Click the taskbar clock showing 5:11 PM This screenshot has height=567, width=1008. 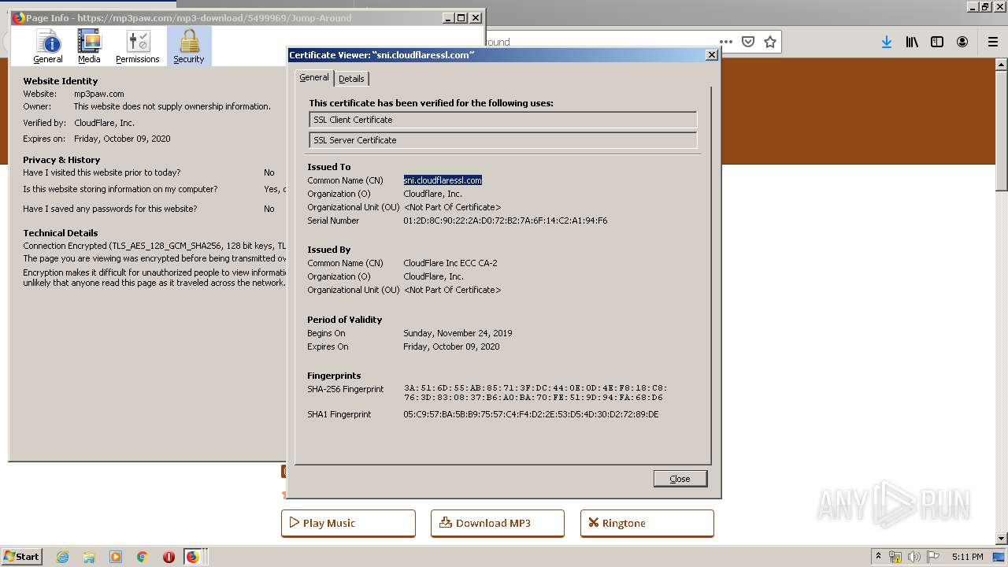[x=967, y=557]
